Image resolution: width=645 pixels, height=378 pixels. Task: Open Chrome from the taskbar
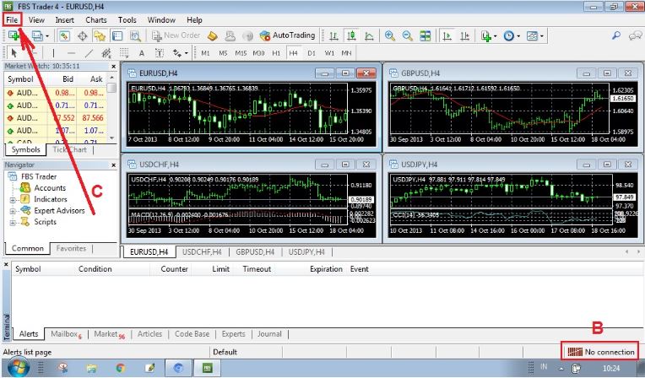coord(120,368)
